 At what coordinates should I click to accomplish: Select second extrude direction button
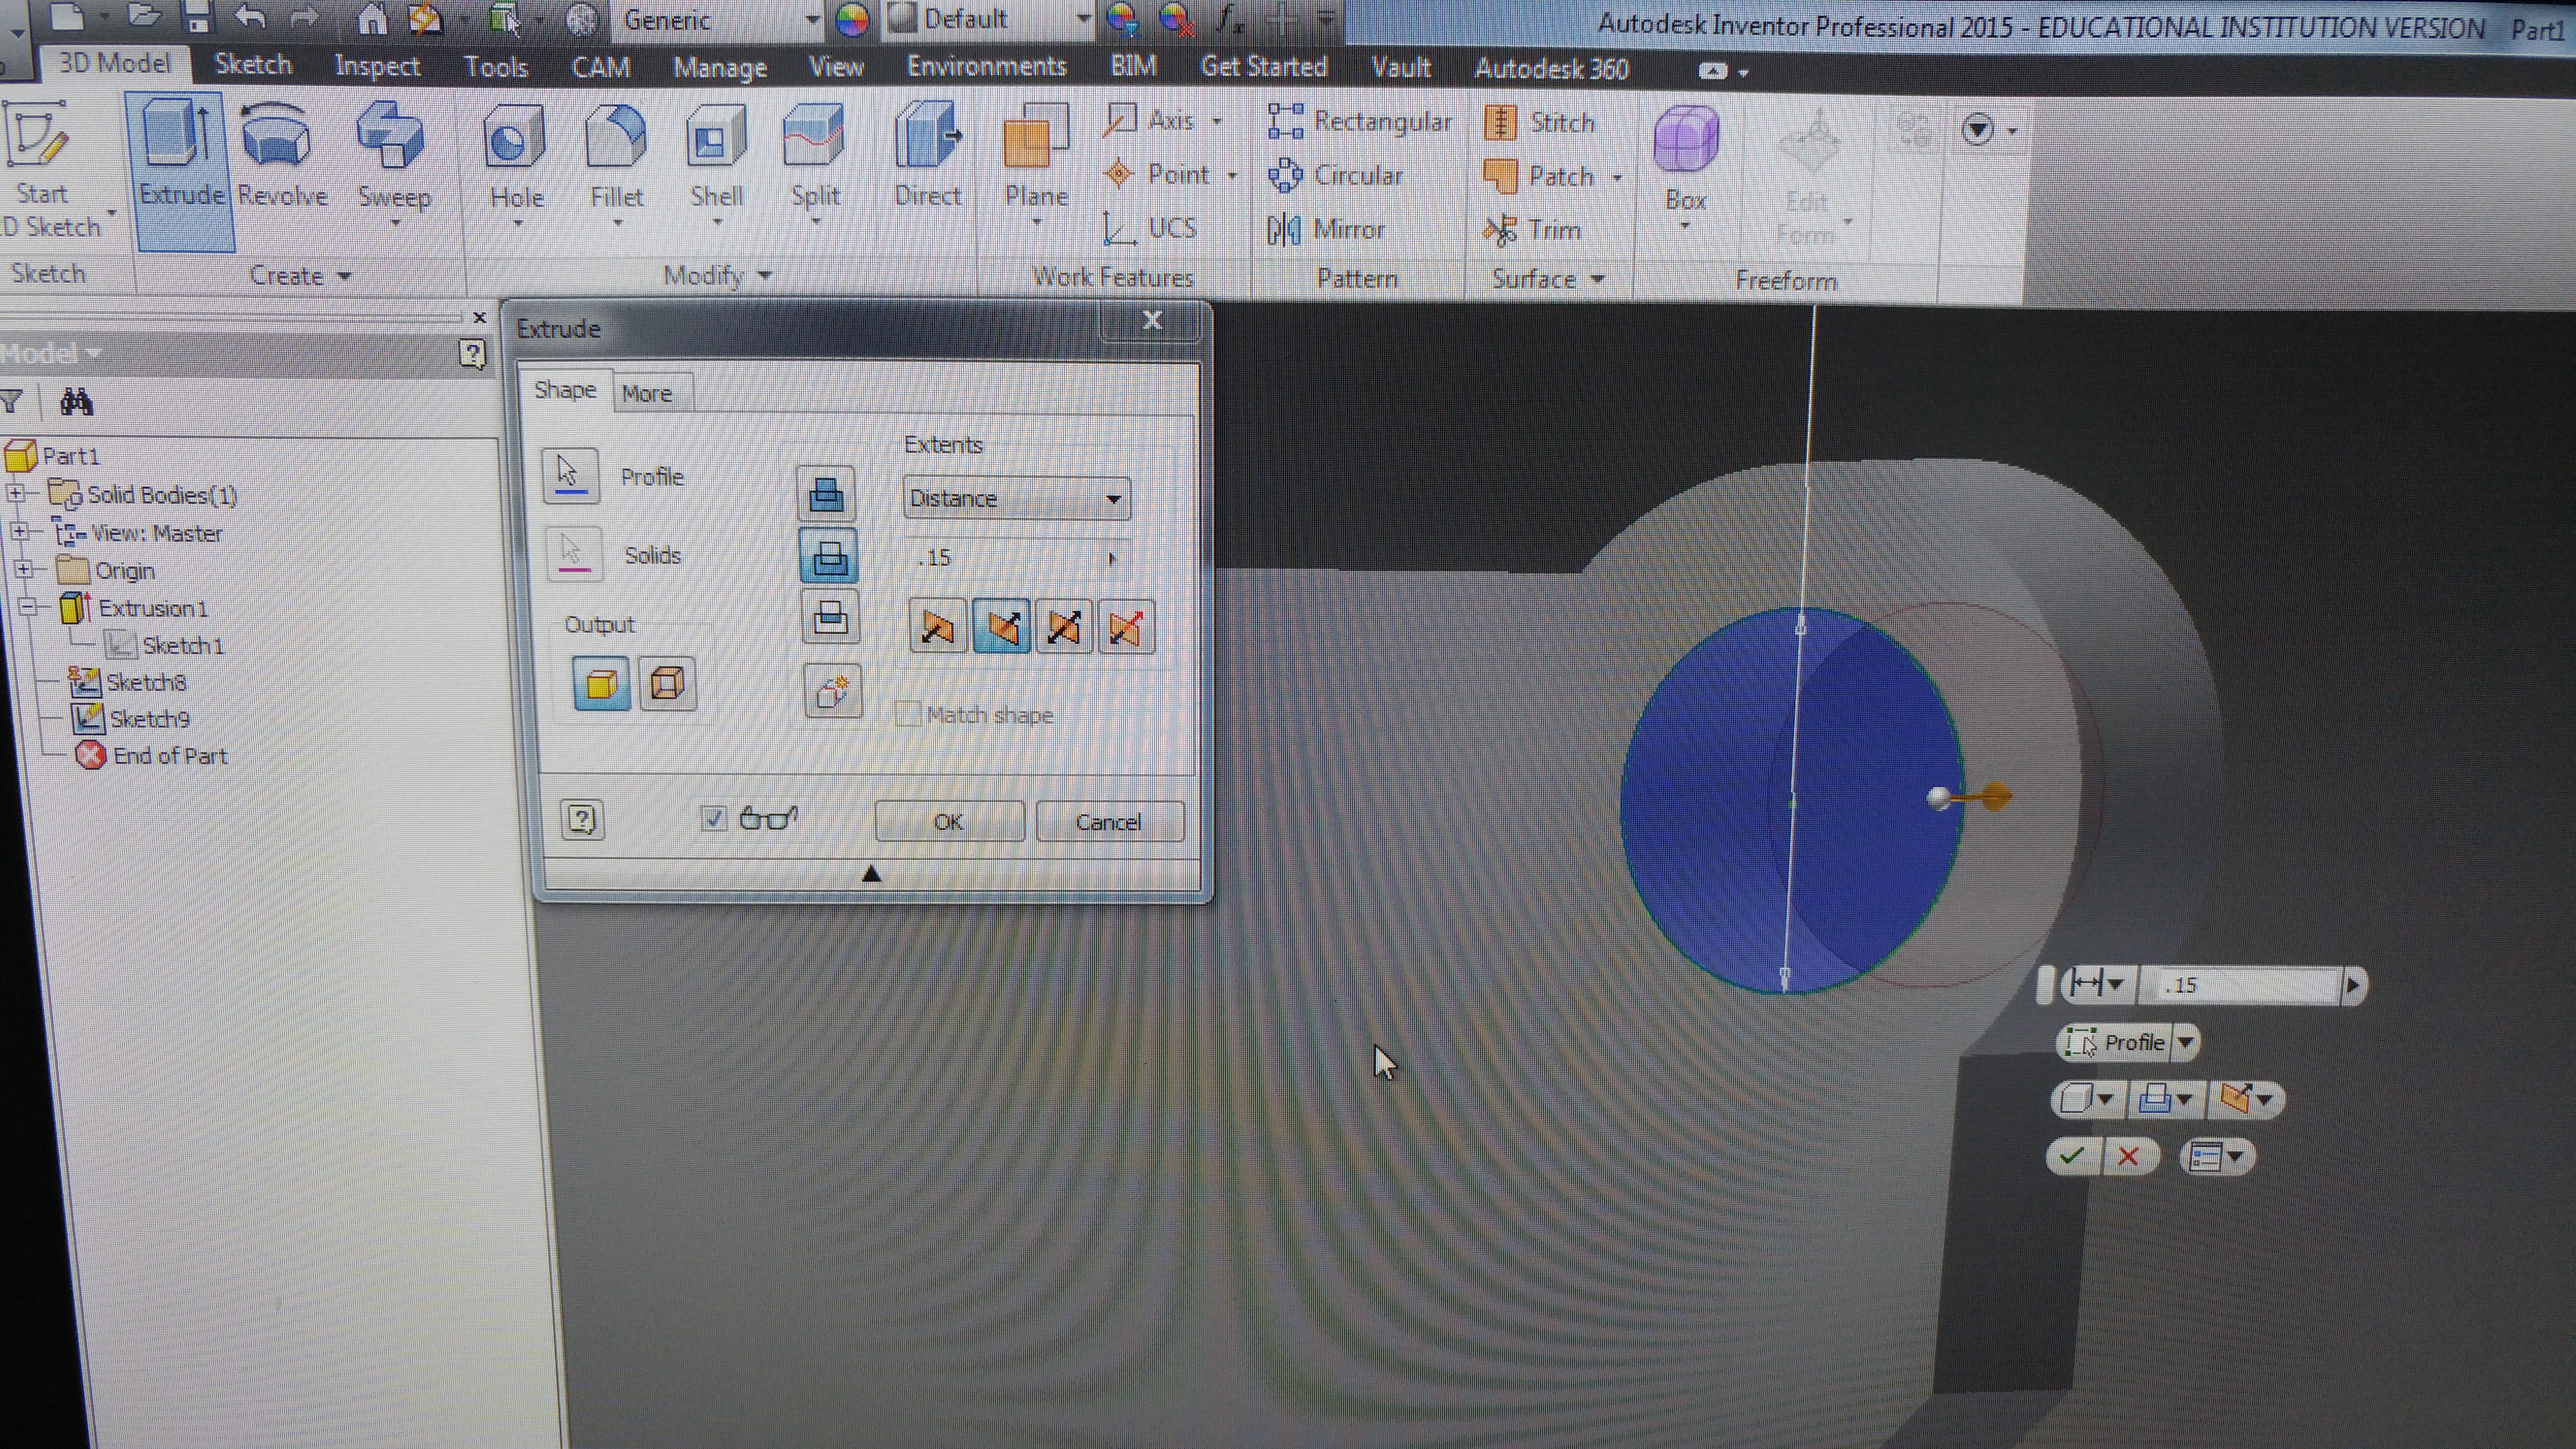click(x=1001, y=627)
